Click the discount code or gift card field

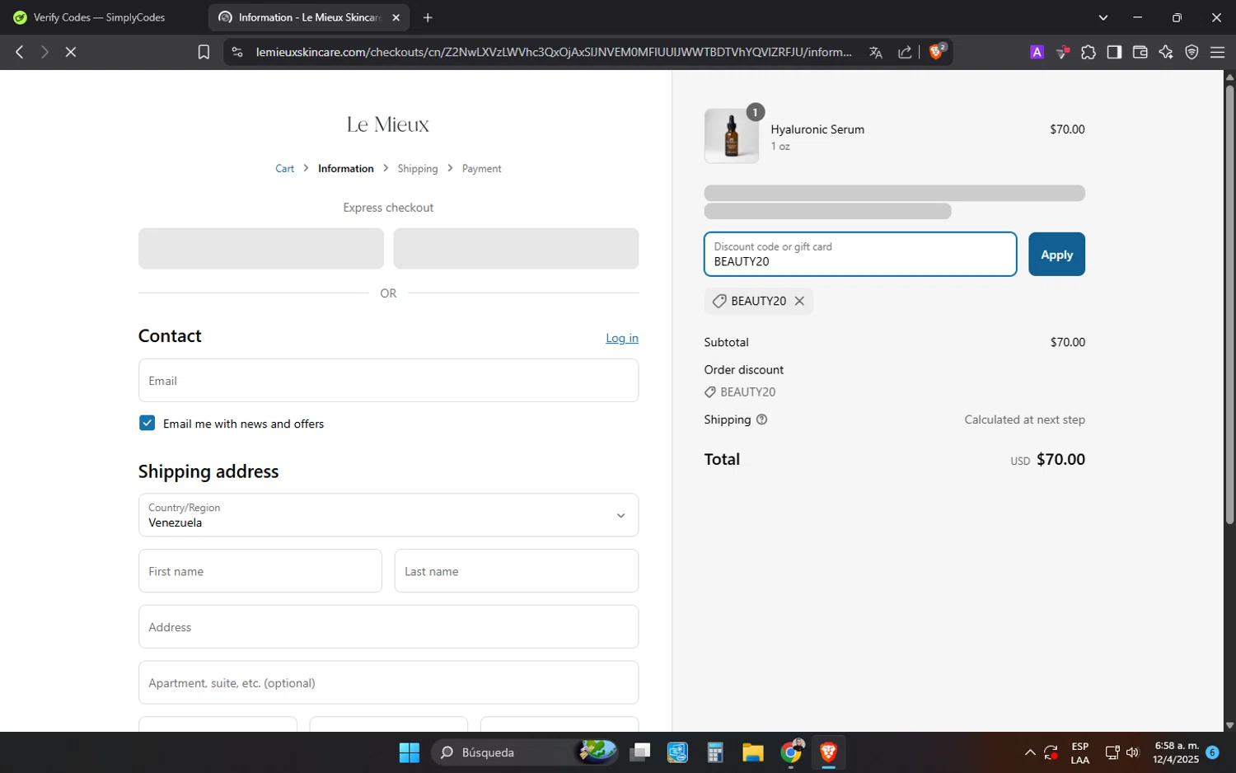click(860, 254)
